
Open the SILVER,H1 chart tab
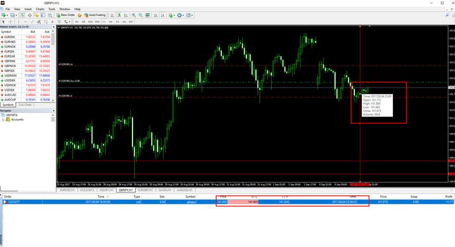[x=164, y=190]
